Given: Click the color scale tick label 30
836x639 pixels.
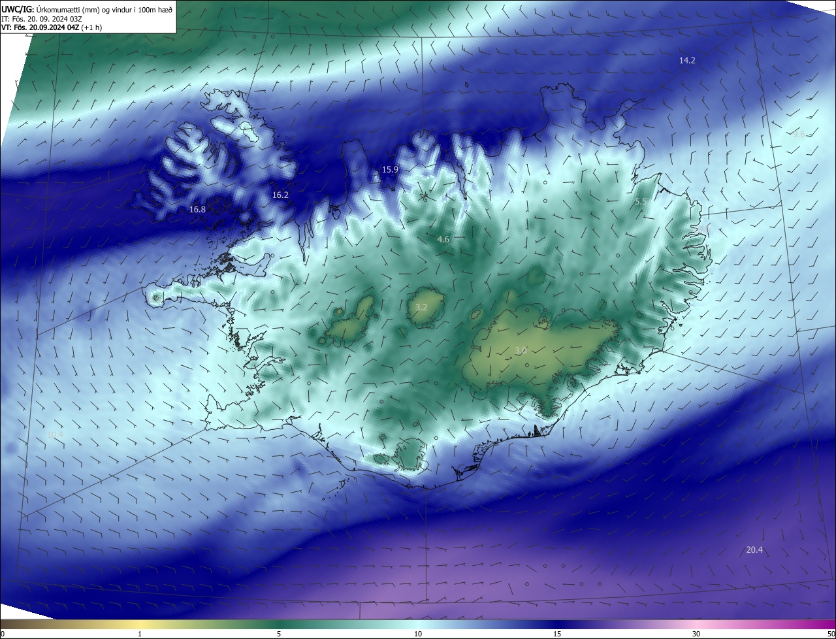Looking at the screenshot, I should [696, 634].
